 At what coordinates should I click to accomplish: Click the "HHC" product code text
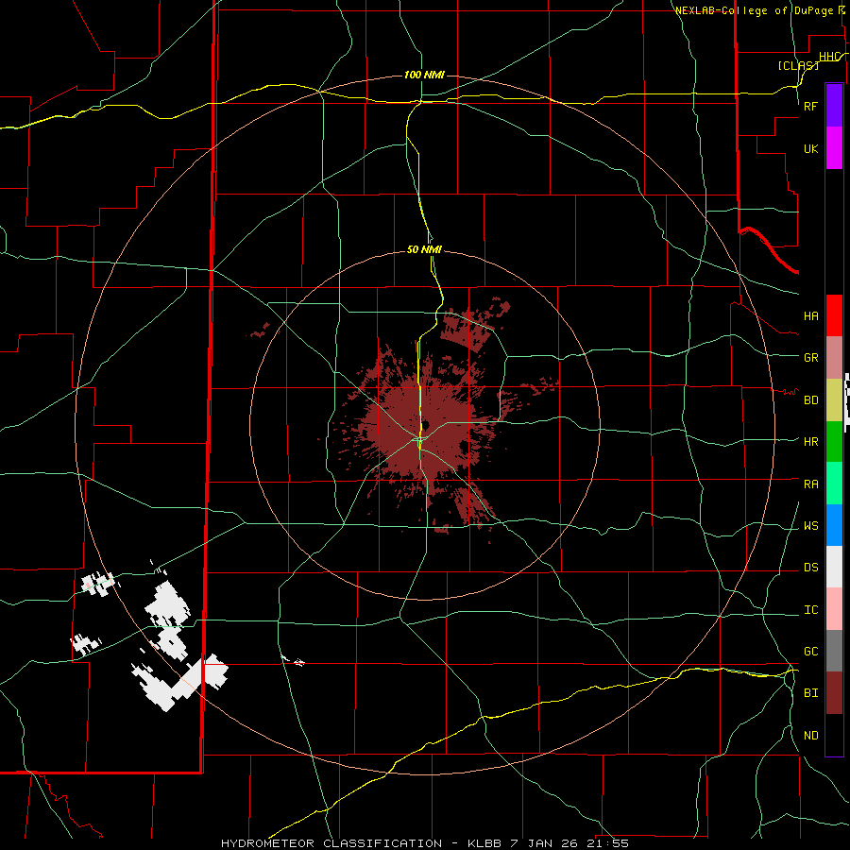(x=829, y=57)
